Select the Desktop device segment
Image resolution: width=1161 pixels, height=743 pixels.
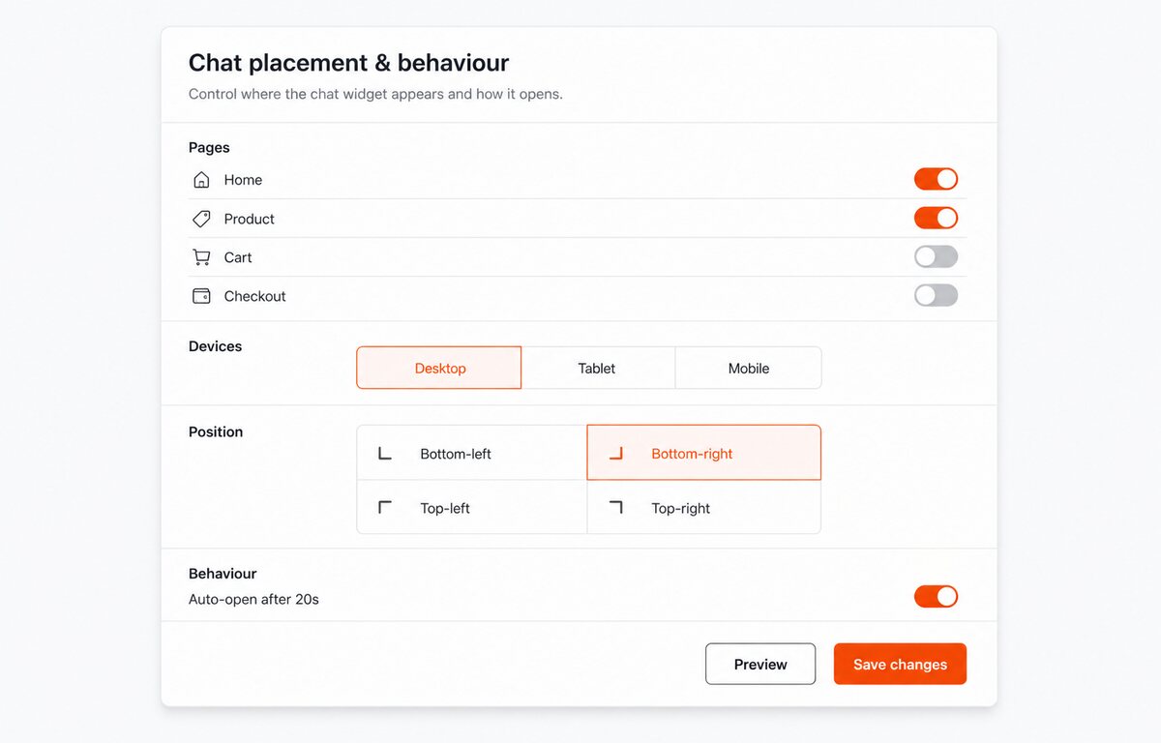pos(439,368)
